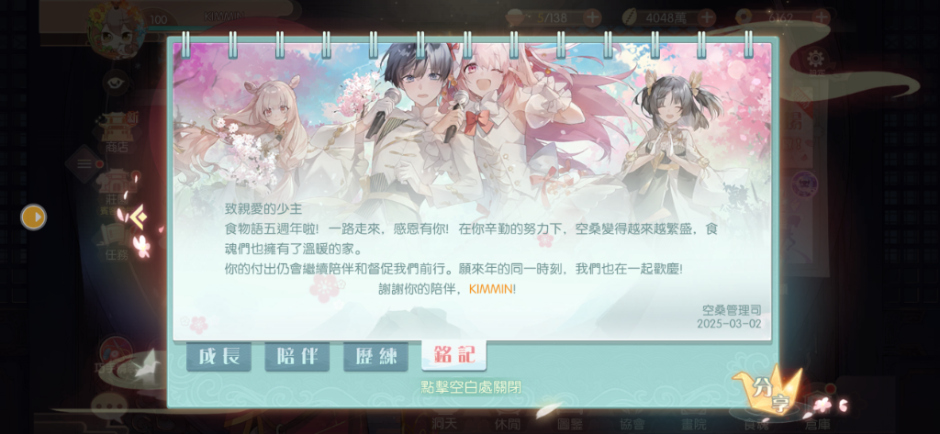940x434 pixels.
Task: Open the dimmed 設定 gear icon
Action: click(x=815, y=60)
